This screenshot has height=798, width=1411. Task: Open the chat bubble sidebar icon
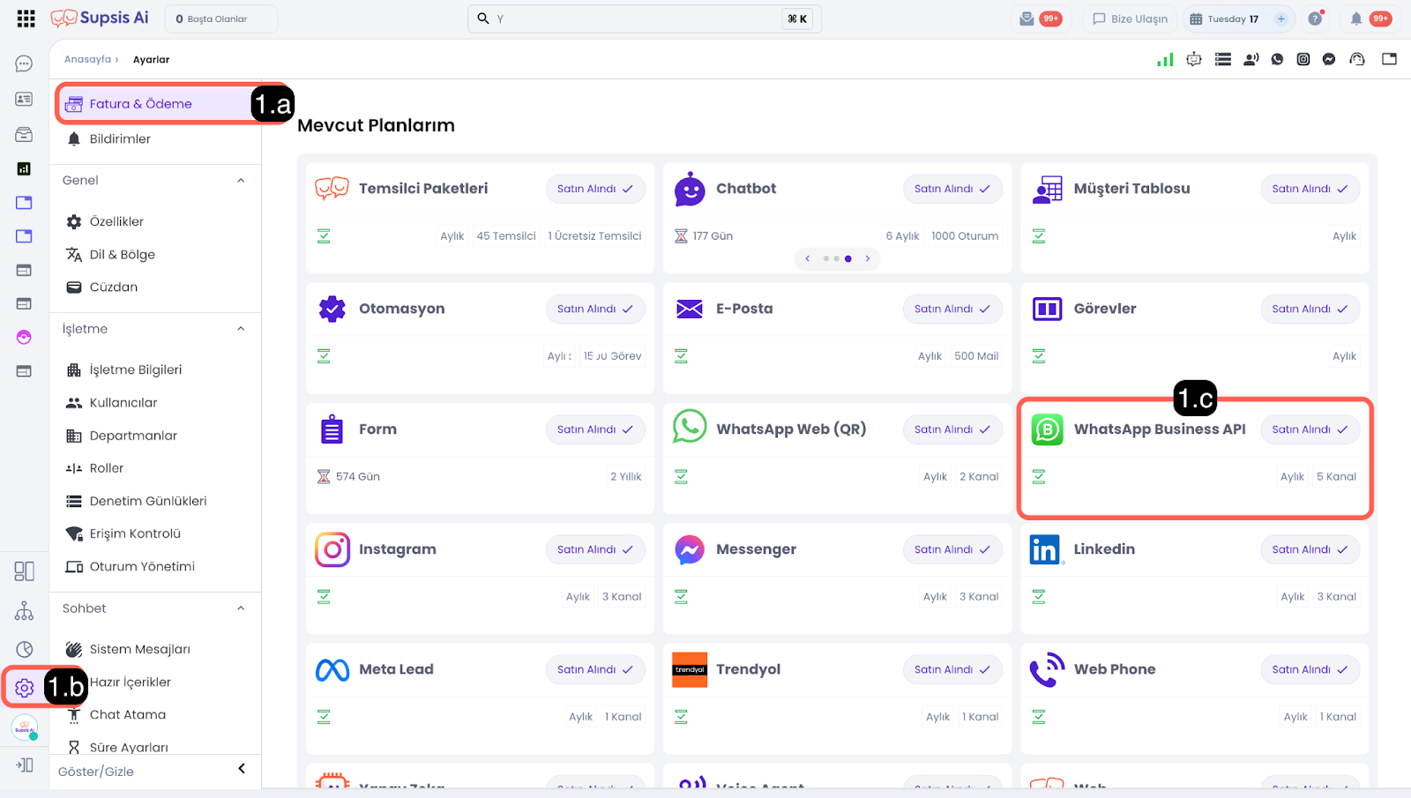24,64
